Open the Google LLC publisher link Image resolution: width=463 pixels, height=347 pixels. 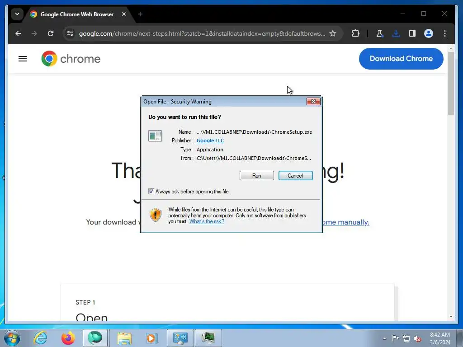[x=210, y=141]
